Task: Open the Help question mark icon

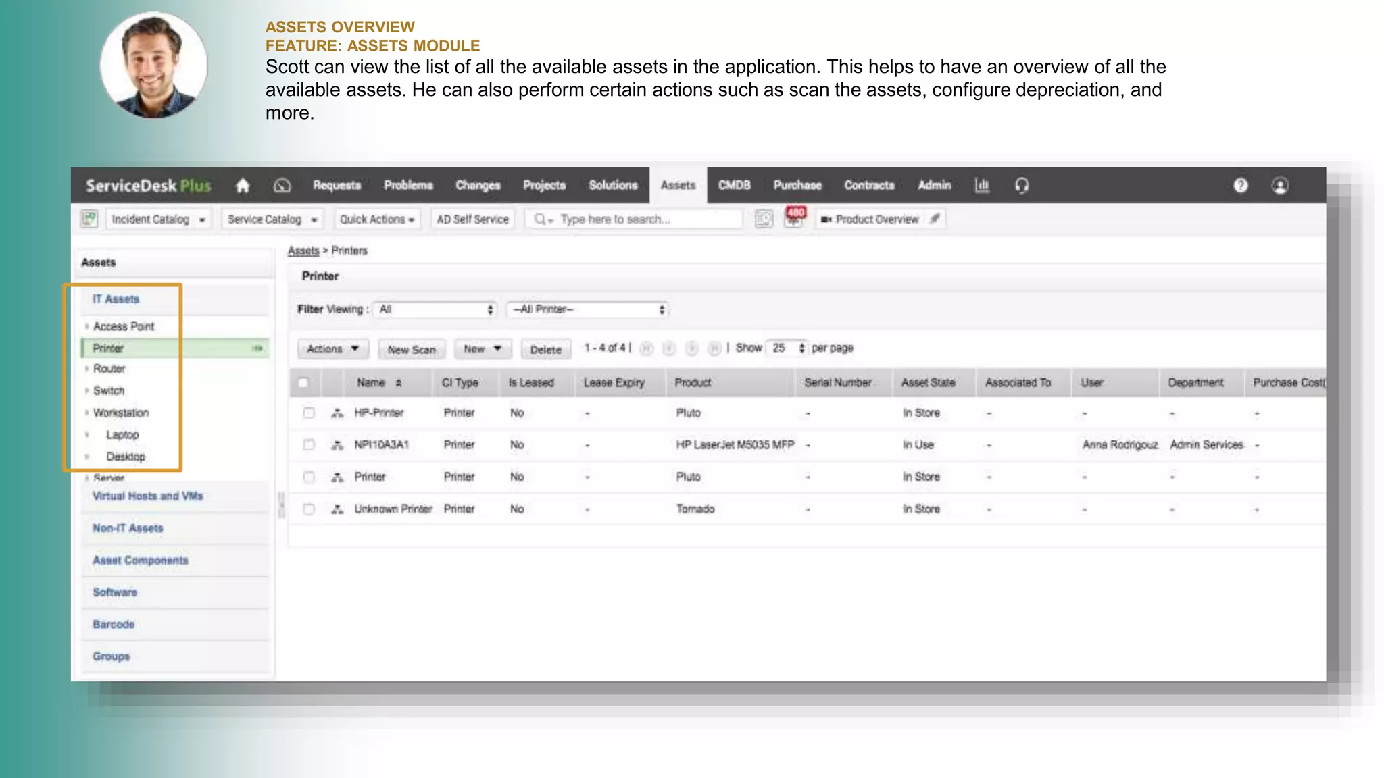Action: [x=1241, y=185]
